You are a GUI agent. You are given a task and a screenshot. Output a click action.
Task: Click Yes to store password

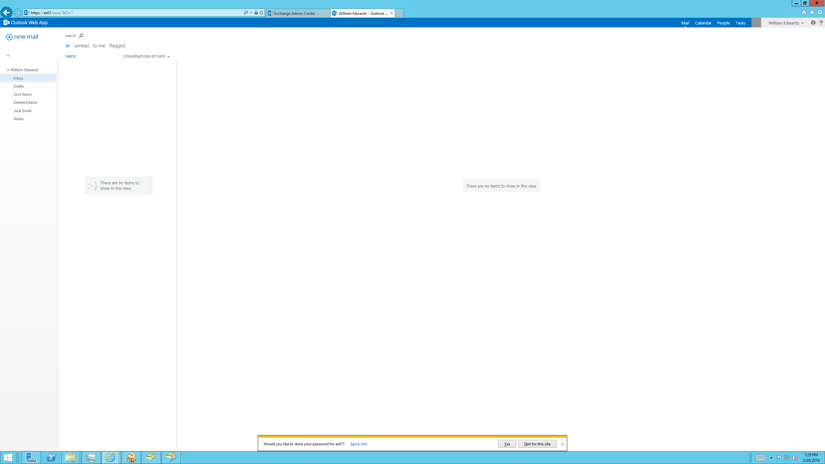point(506,444)
